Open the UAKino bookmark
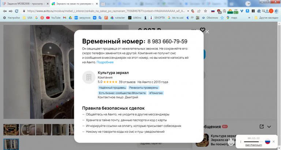281x150 pixels. (x=135, y=18)
